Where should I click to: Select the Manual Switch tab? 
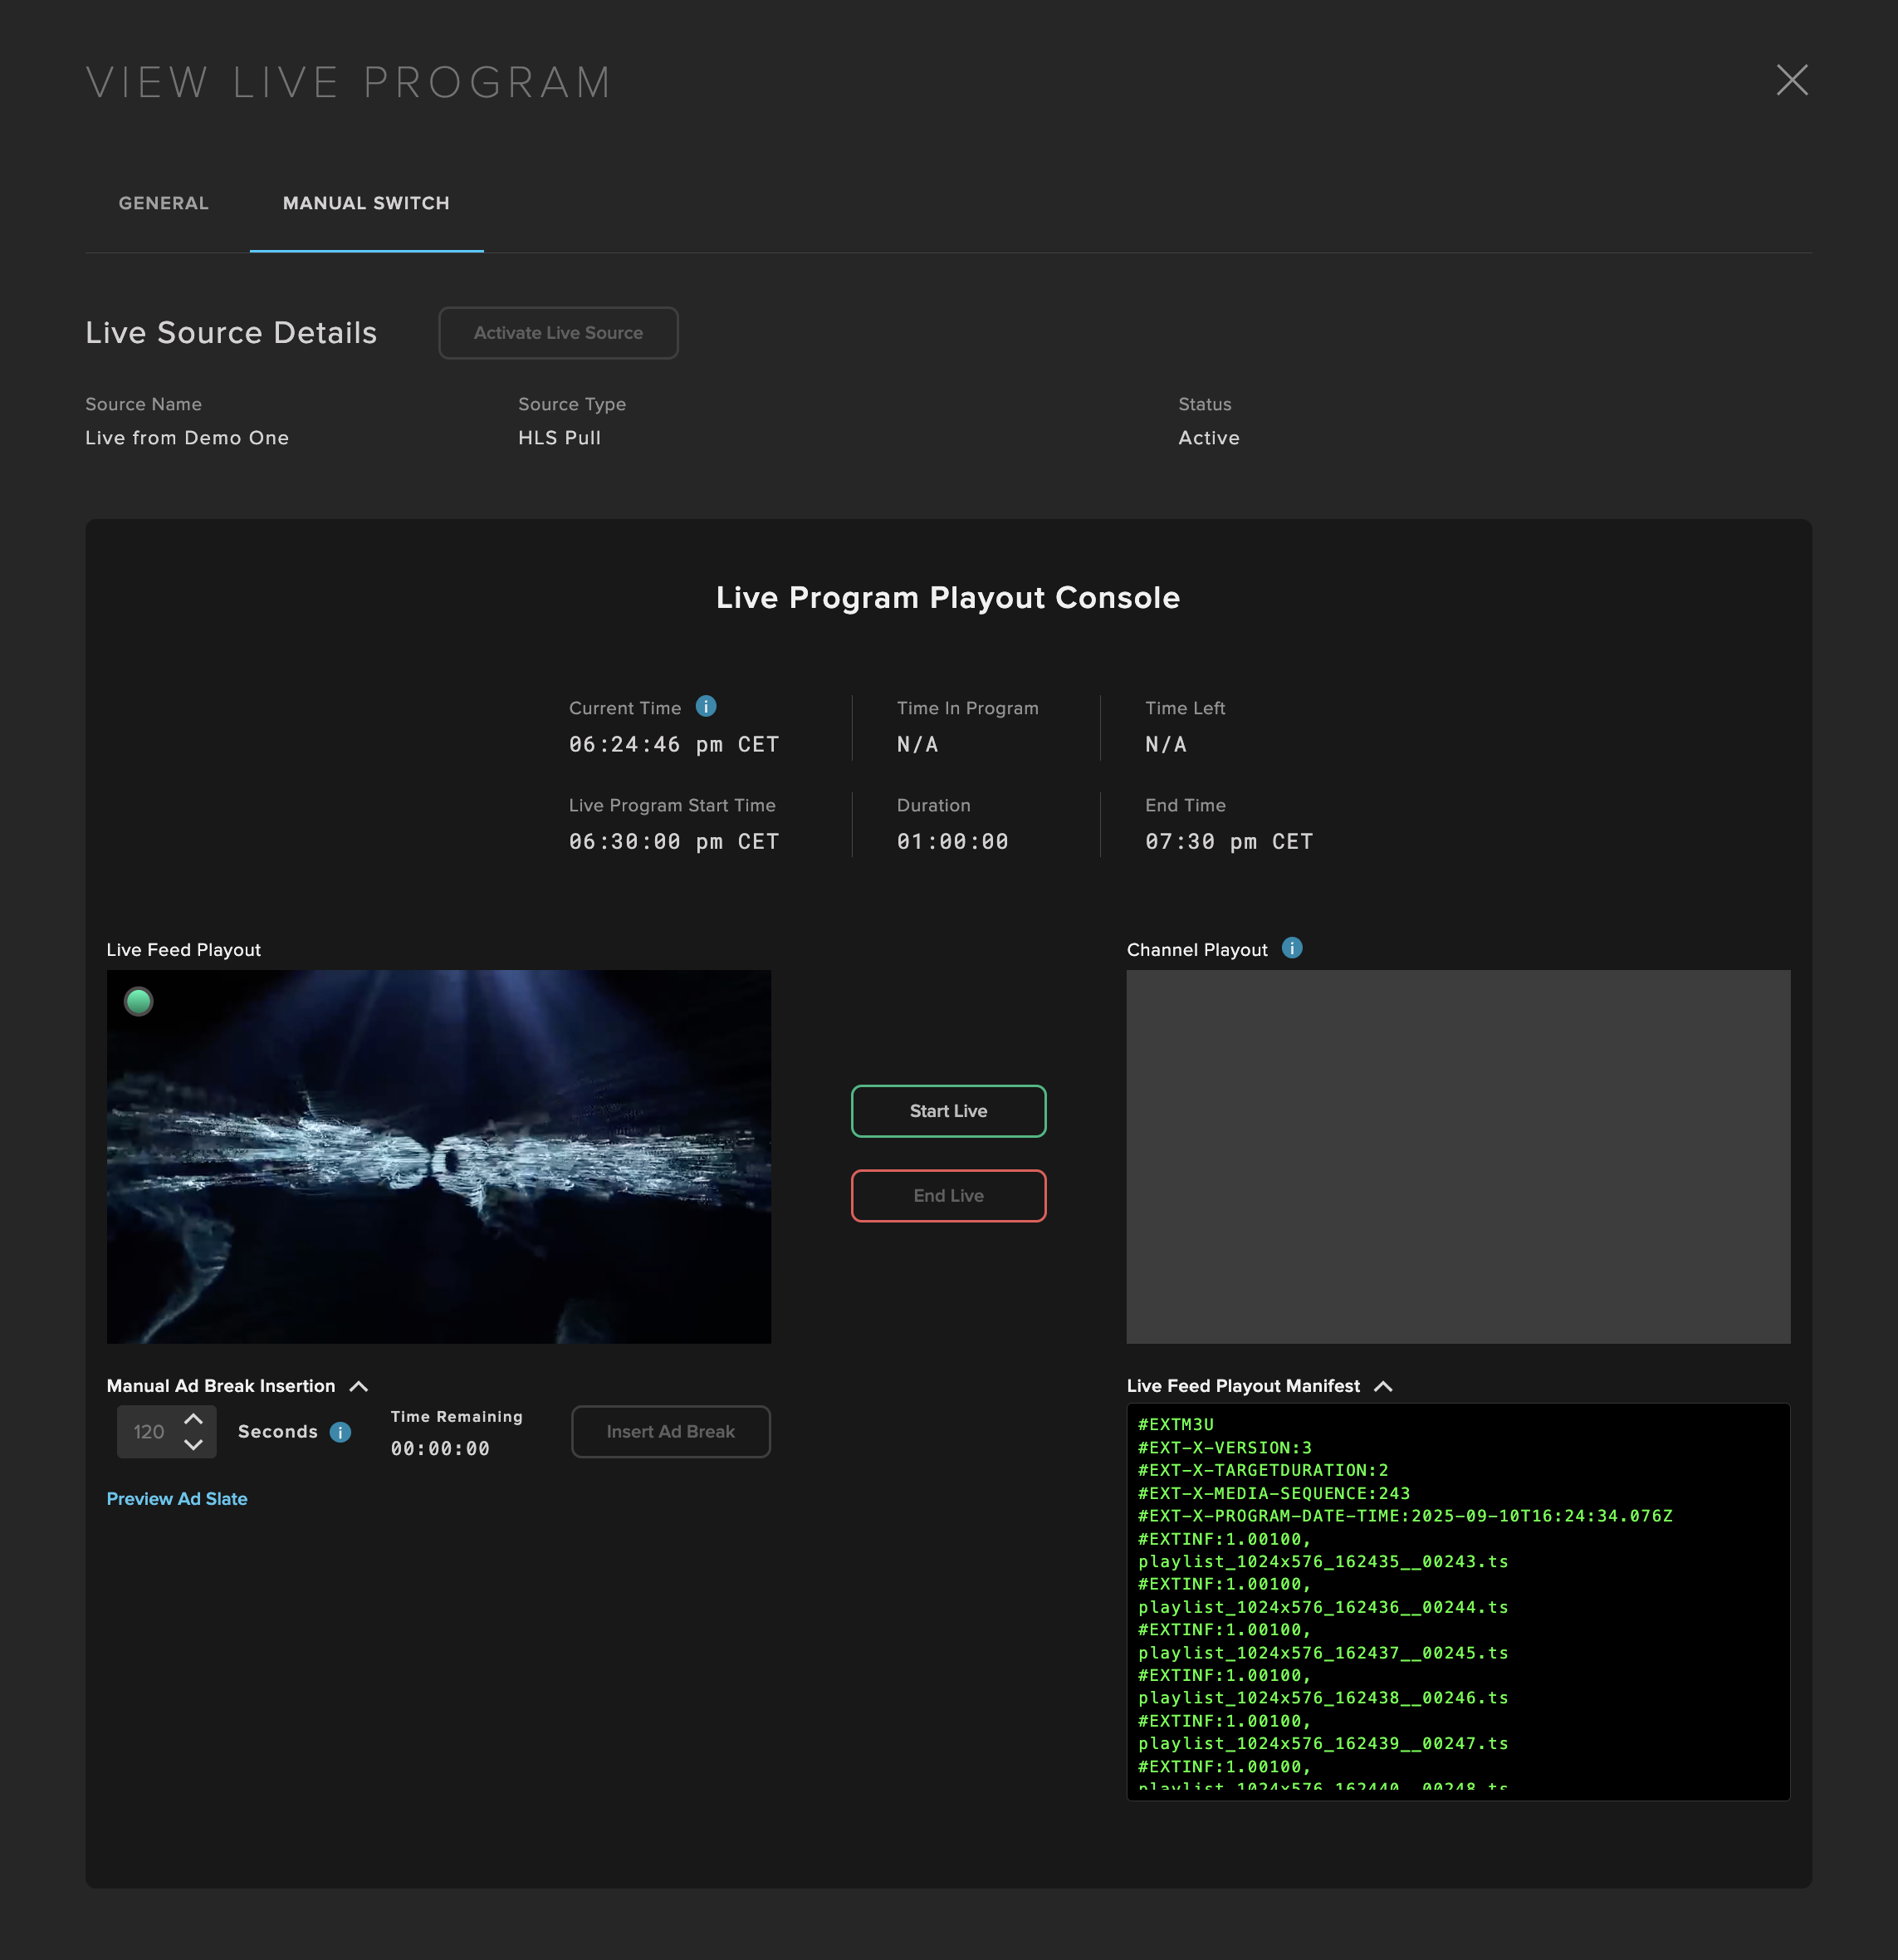[x=366, y=203]
